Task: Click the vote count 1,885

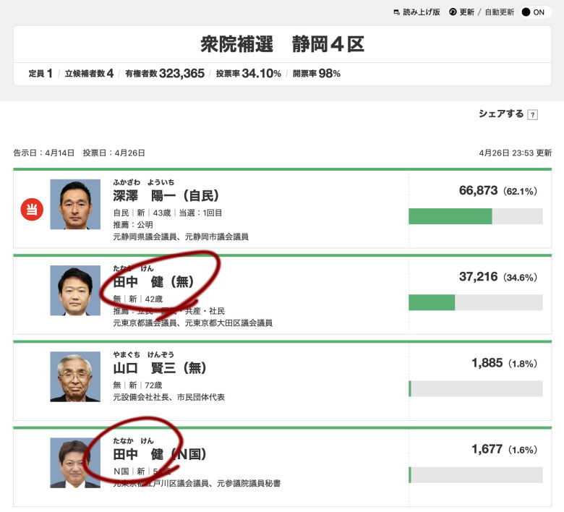Action: point(487,363)
